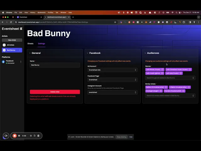
Task: Click the Facebook platform logo icon
Action: [x=3, y=62]
